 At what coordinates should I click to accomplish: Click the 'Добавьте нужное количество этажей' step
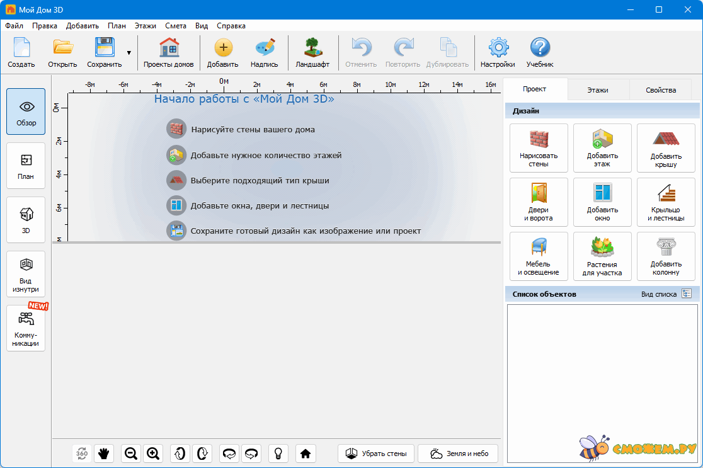coord(254,155)
